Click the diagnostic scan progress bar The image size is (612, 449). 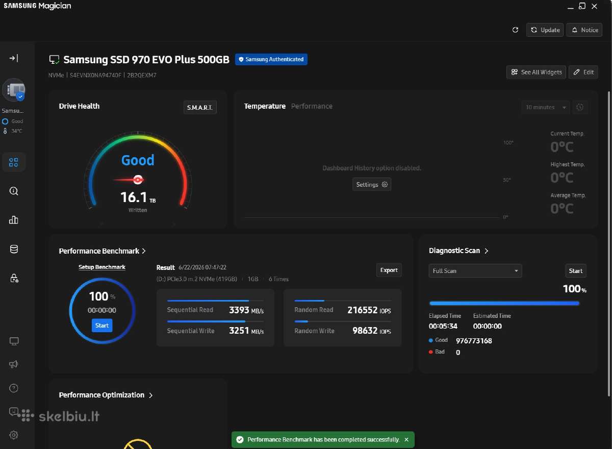pos(504,303)
